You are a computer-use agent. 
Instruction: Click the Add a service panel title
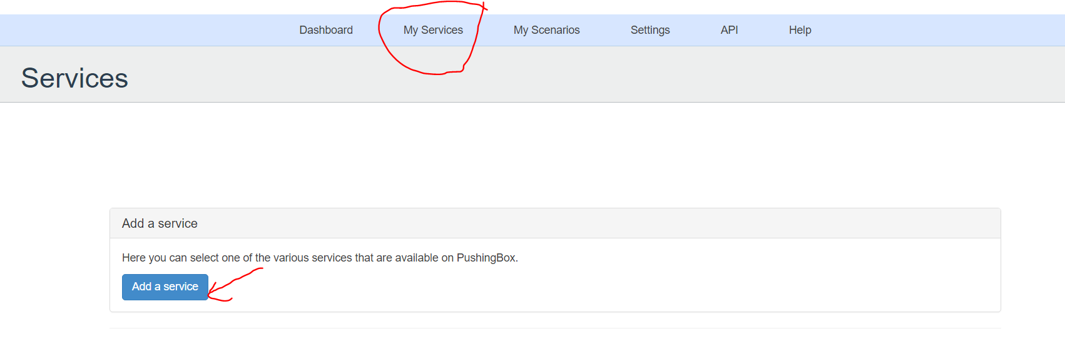point(160,223)
